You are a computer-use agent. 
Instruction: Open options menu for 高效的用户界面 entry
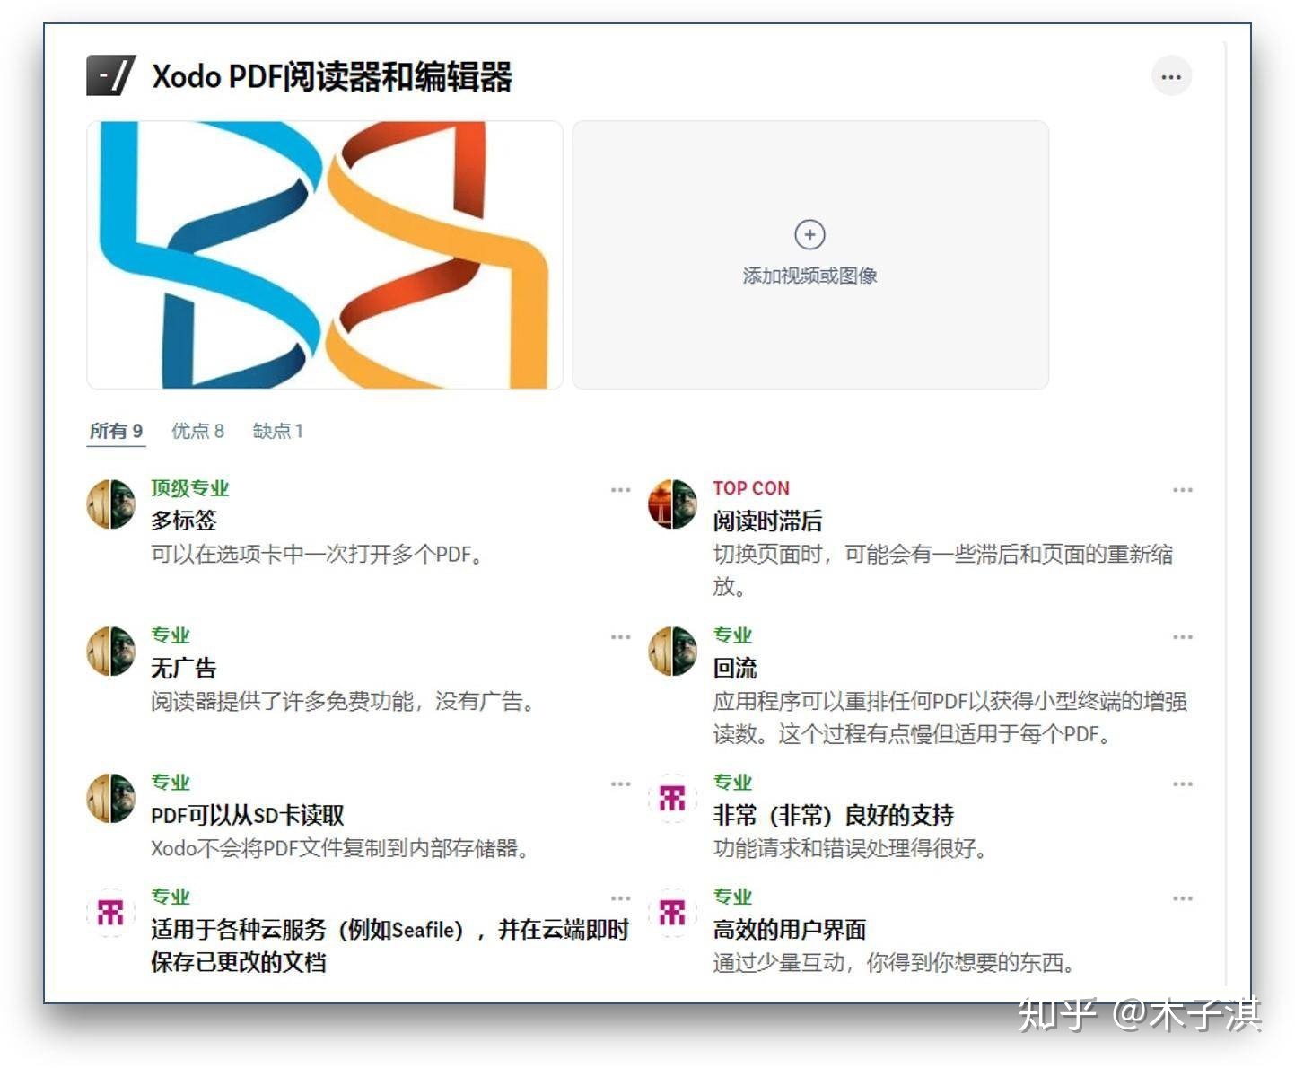pyautogui.click(x=1183, y=898)
